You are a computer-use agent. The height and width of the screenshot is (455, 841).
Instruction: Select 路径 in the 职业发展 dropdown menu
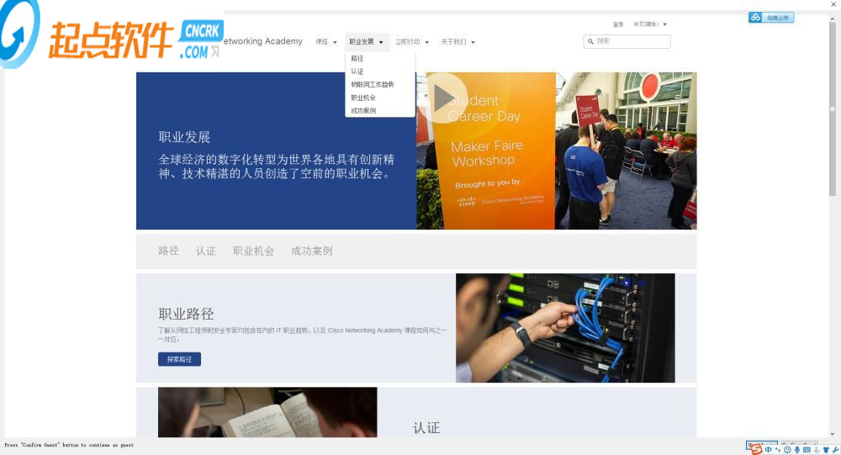coord(357,58)
